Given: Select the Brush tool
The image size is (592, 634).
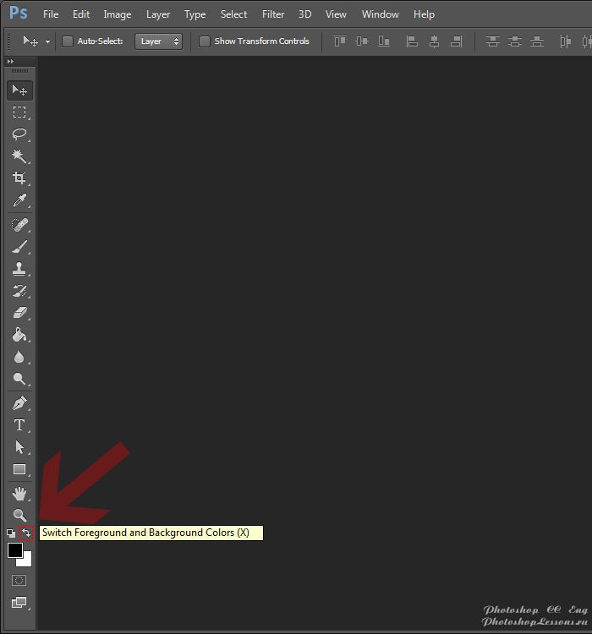Looking at the screenshot, I should point(19,247).
